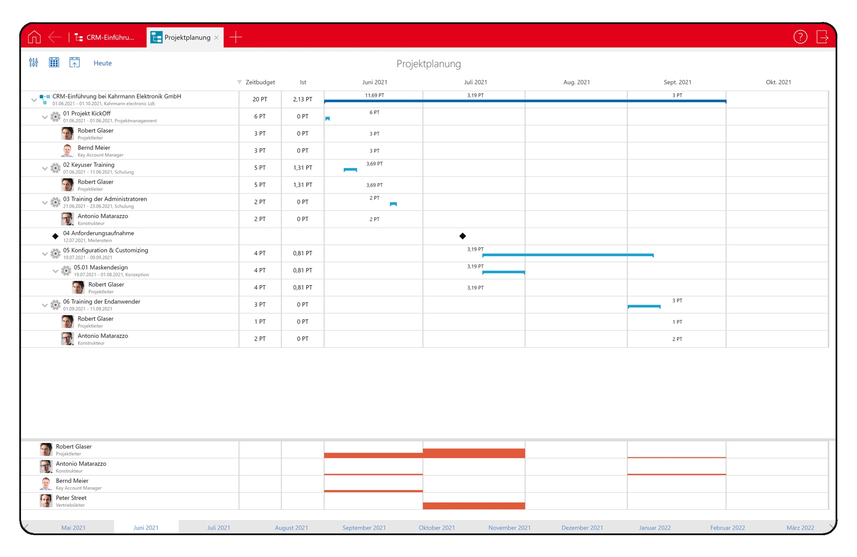Close the Projektplanung tab
The width and height of the screenshot is (857, 557).
[216, 38]
